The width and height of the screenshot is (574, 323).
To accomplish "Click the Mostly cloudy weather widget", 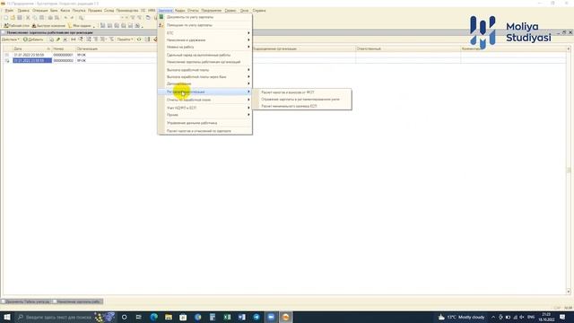I will (x=462, y=317).
